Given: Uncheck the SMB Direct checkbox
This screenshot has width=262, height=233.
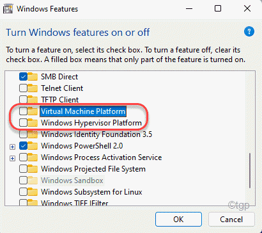Looking at the screenshot, I should coord(23,76).
